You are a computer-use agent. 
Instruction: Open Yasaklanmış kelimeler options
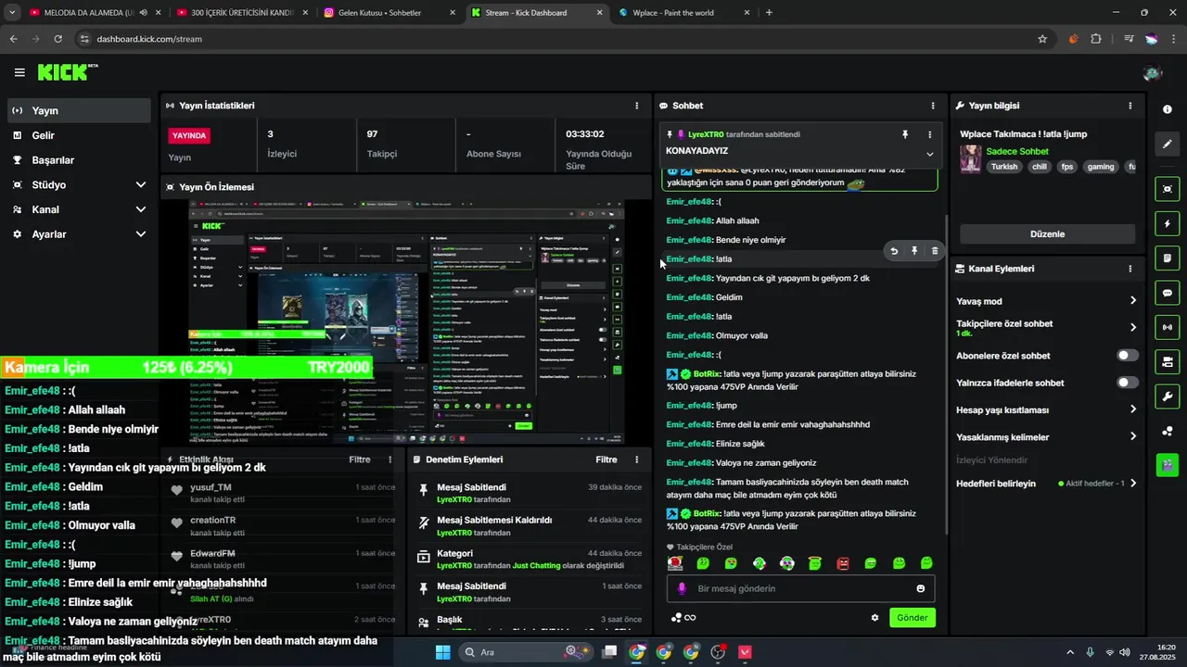click(x=1132, y=436)
